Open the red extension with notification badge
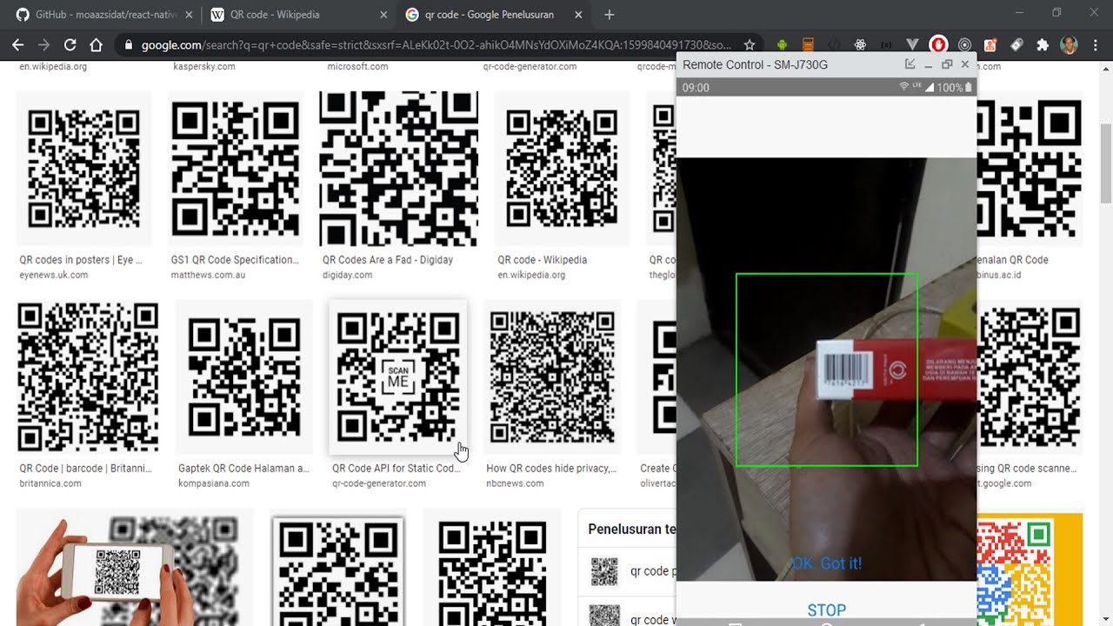This screenshot has width=1113, height=626. point(990,44)
